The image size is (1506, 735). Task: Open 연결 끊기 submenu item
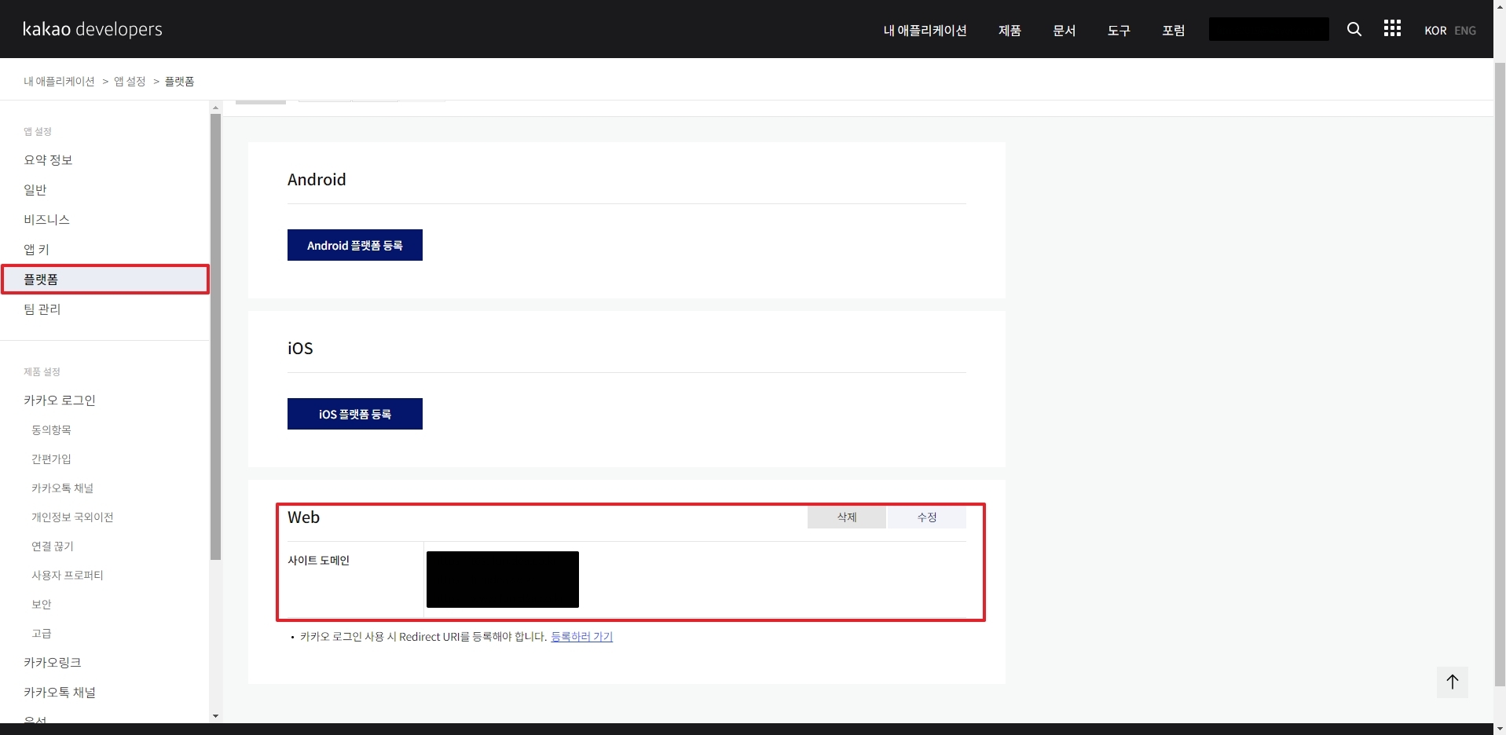(52, 547)
